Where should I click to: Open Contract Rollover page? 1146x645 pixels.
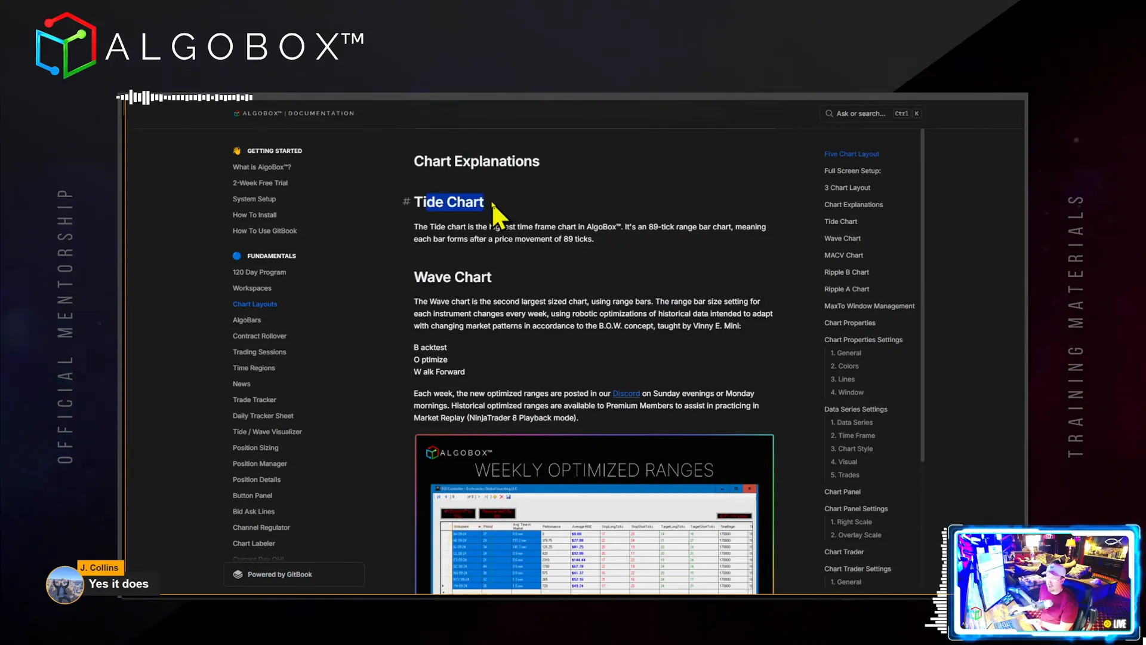point(260,336)
